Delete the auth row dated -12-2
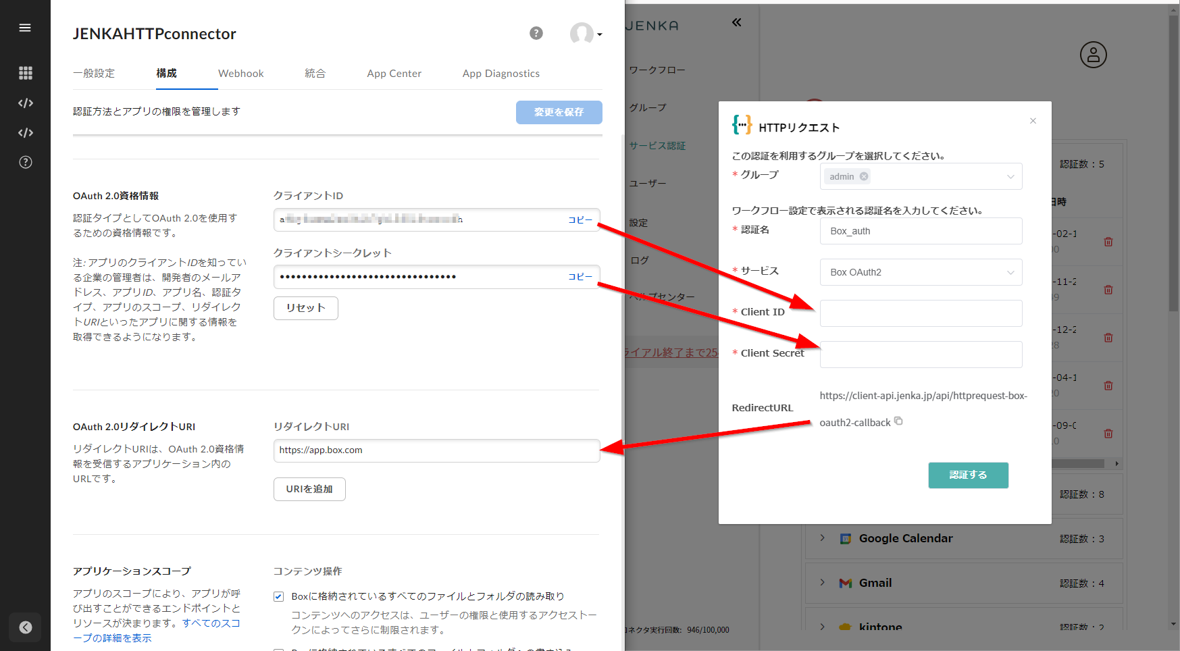The width and height of the screenshot is (1180, 651). click(x=1108, y=338)
